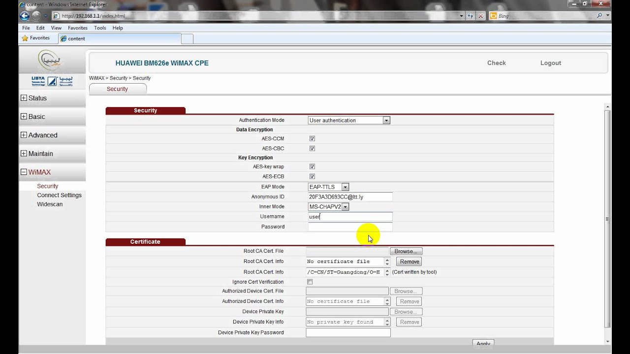Select the 'content' browser tab
The height and width of the screenshot is (354, 630).
pyautogui.click(x=120, y=38)
